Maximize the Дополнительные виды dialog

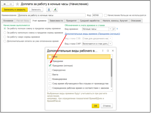(108, 51)
